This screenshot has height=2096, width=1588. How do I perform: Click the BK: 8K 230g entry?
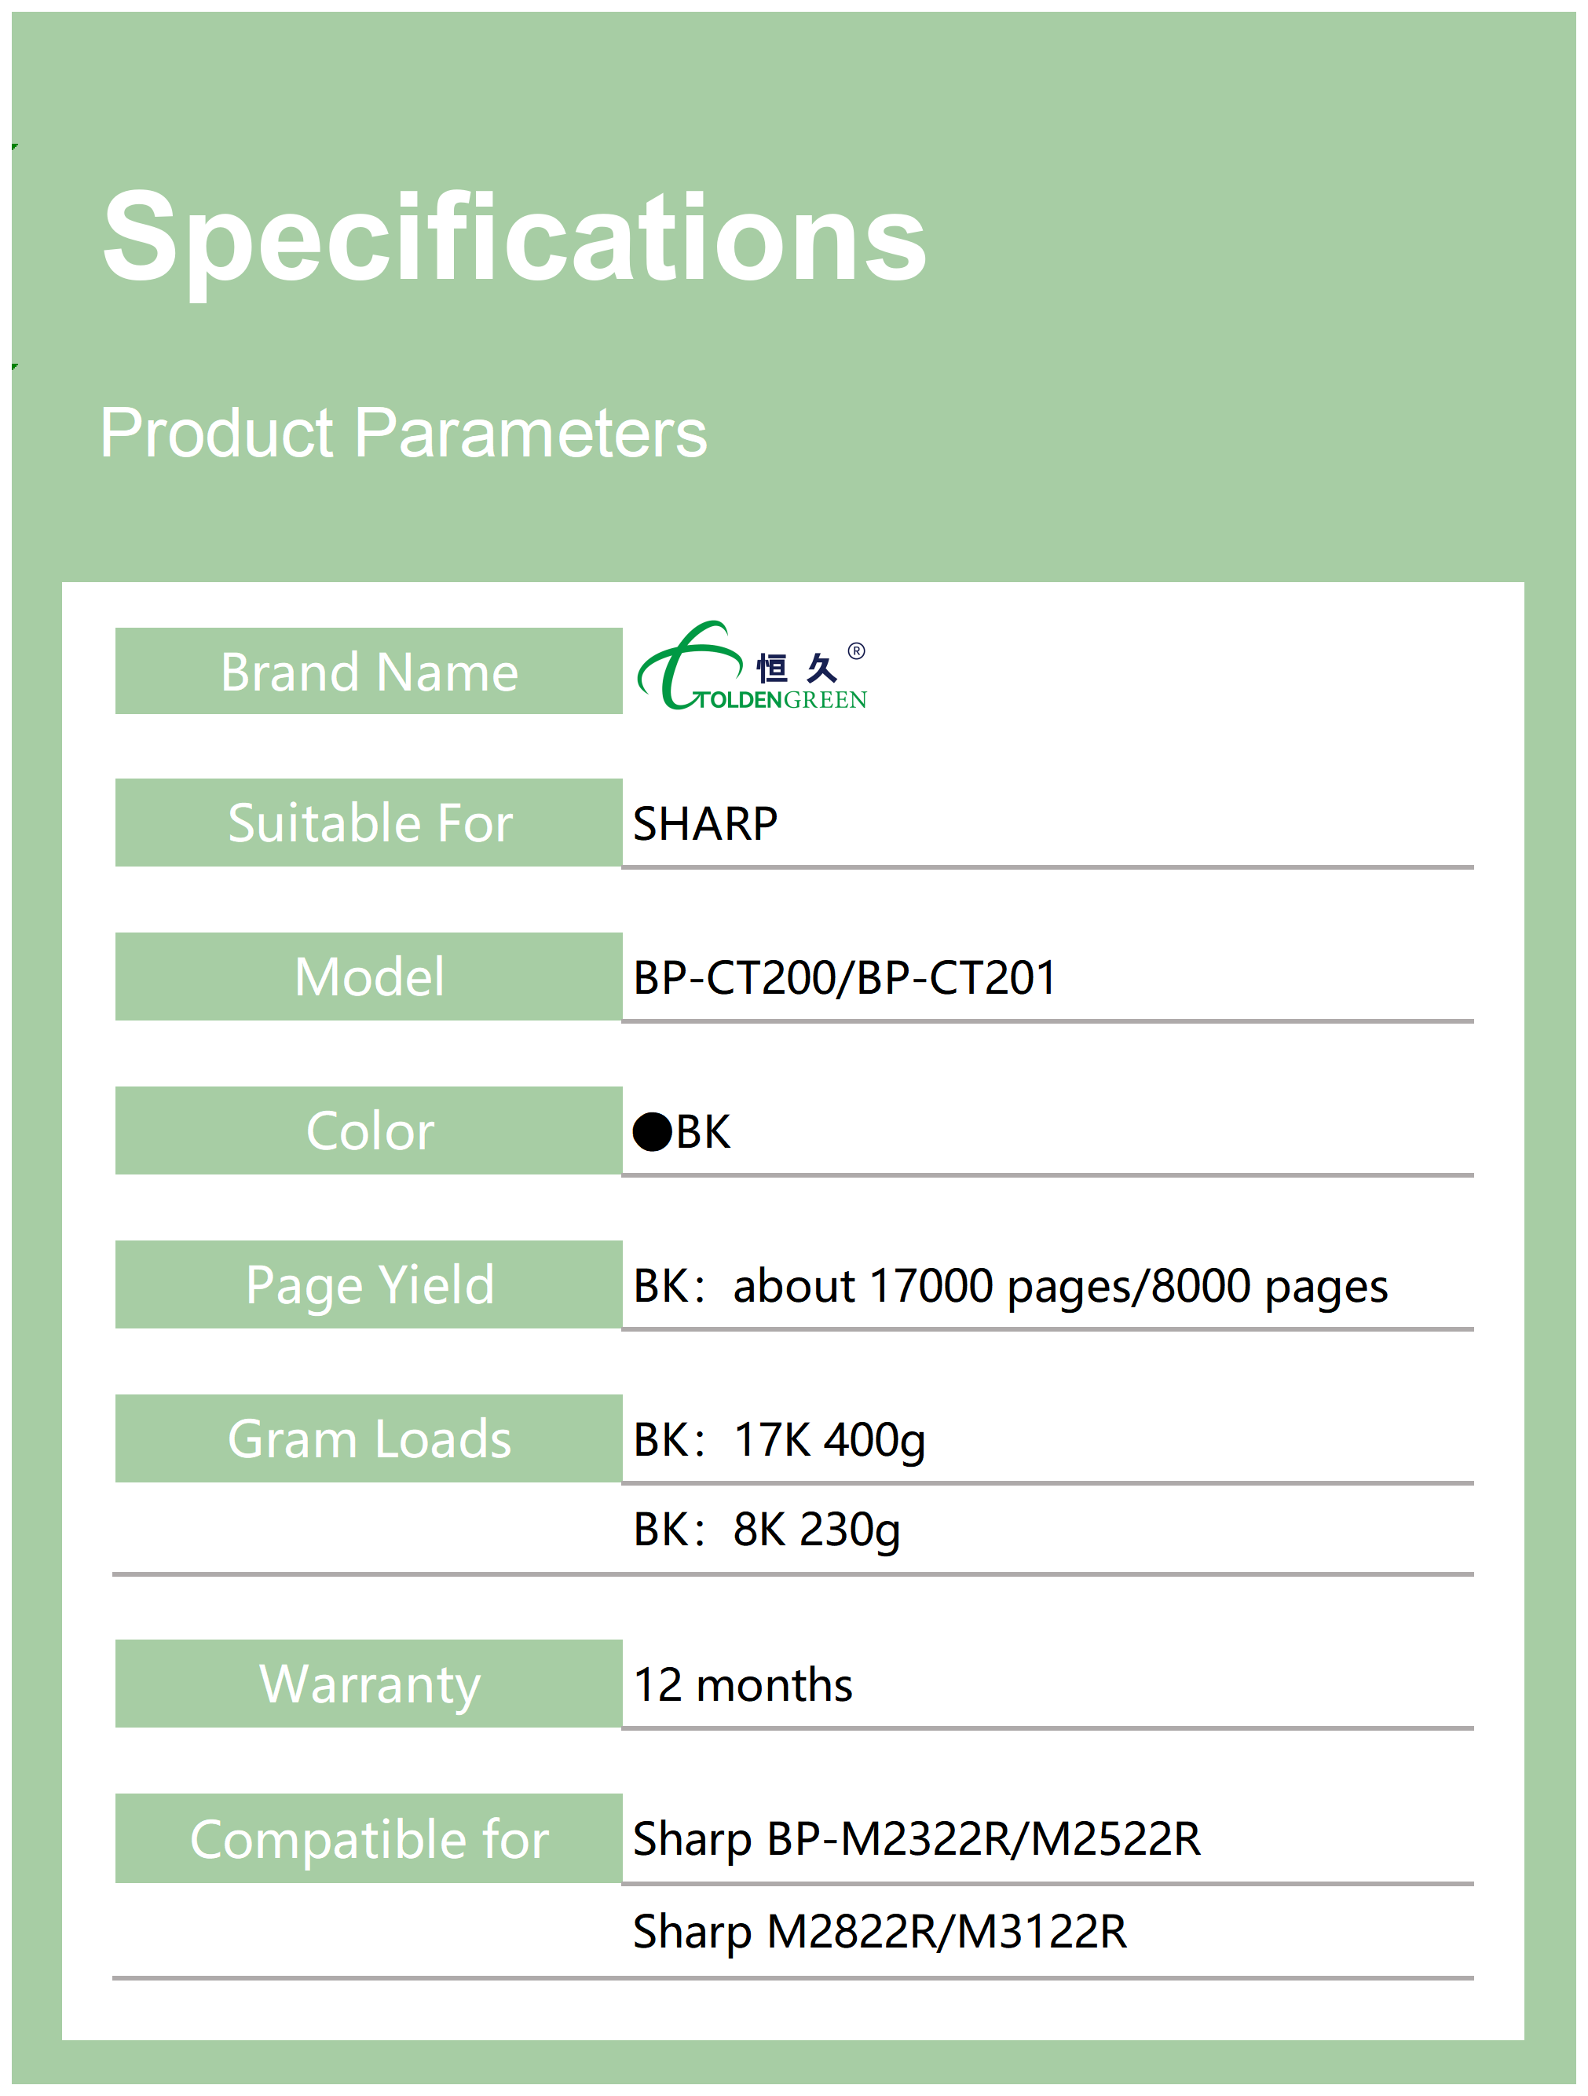767,1529
